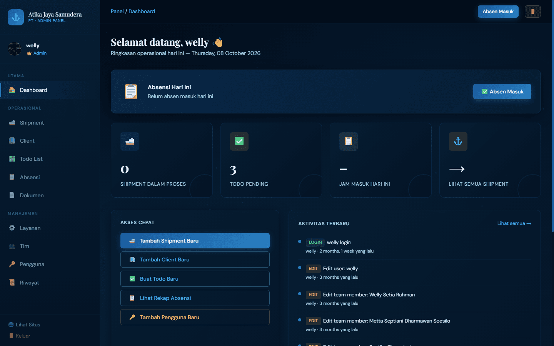Click the waving hand emoji in greeting
The height and width of the screenshot is (346, 554).
pos(218,42)
